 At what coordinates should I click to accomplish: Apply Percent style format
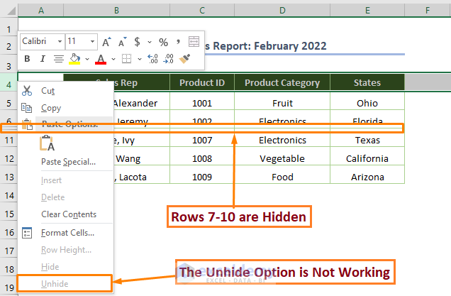tap(163, 42)
